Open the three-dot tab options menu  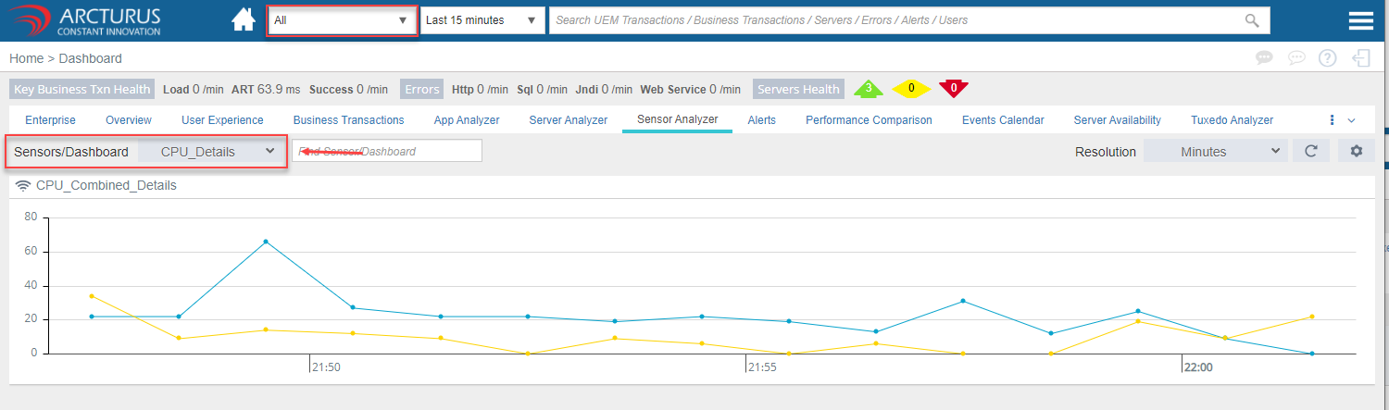[x=1332, y=120]
